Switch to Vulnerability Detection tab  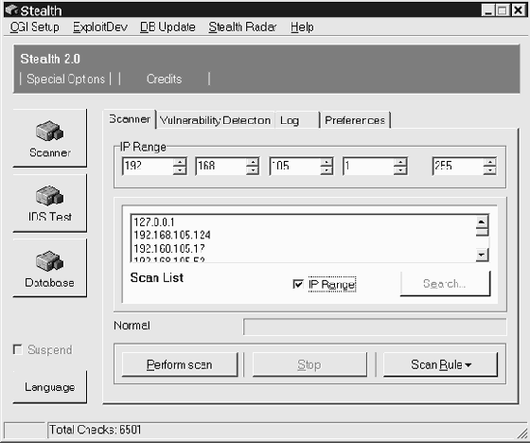pos(216,120)
